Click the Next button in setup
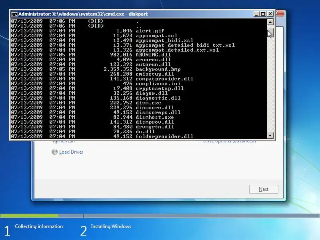 [x=264, y=189]
